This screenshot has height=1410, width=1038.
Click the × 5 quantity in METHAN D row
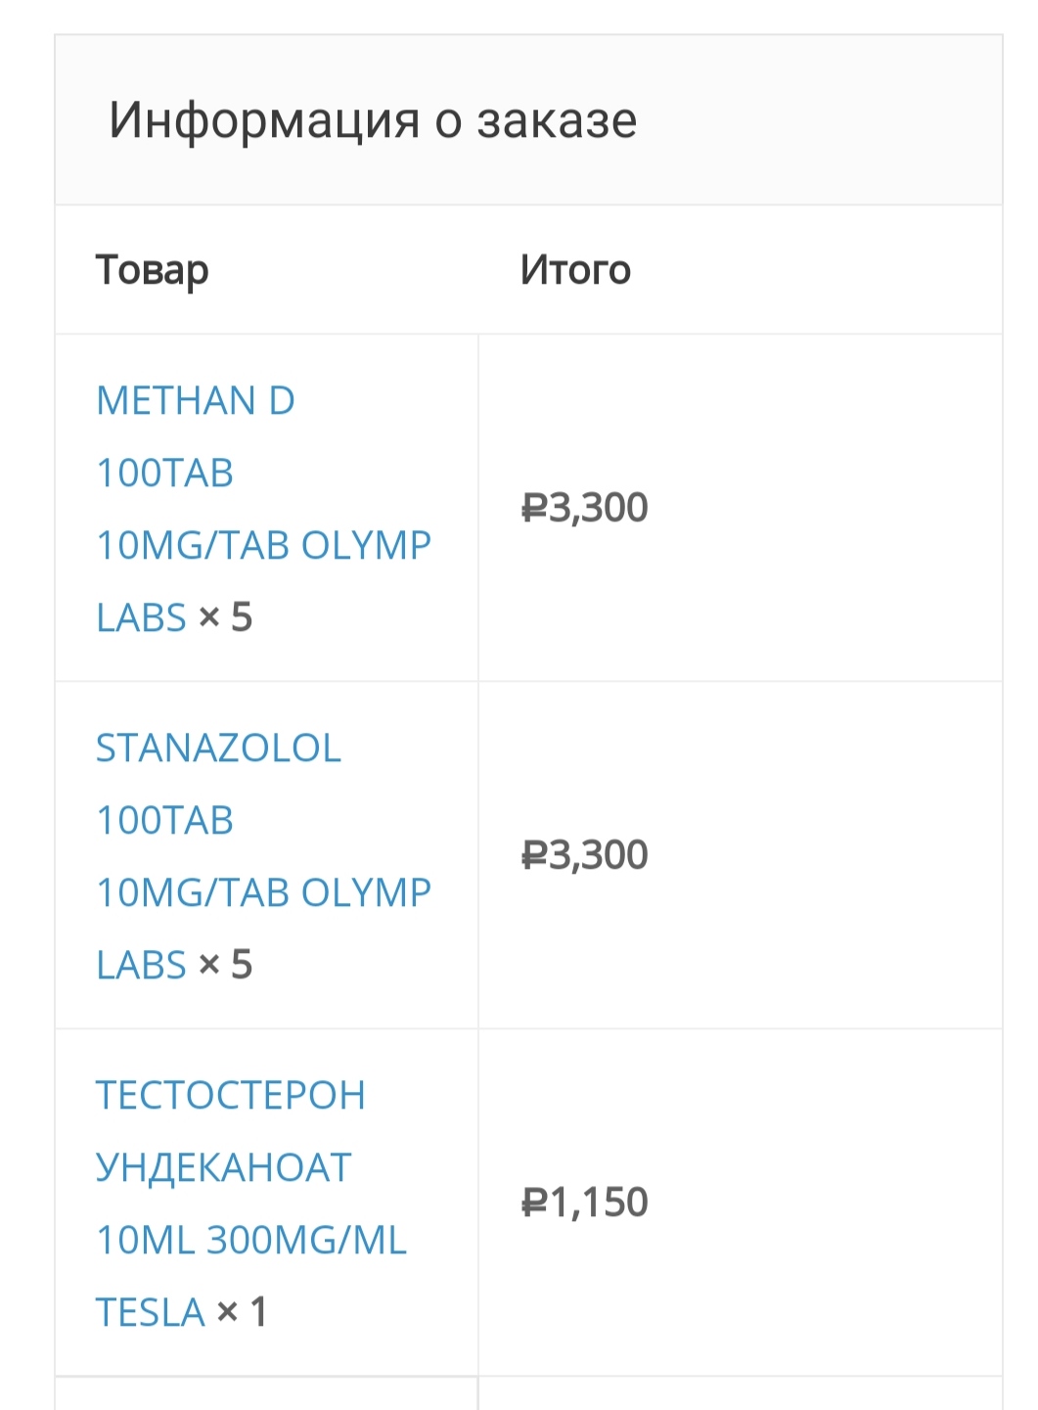(x=225, y=617)
